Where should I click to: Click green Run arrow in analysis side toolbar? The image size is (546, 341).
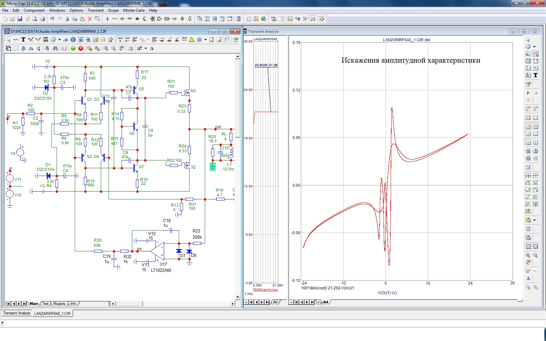pos(528,93)
